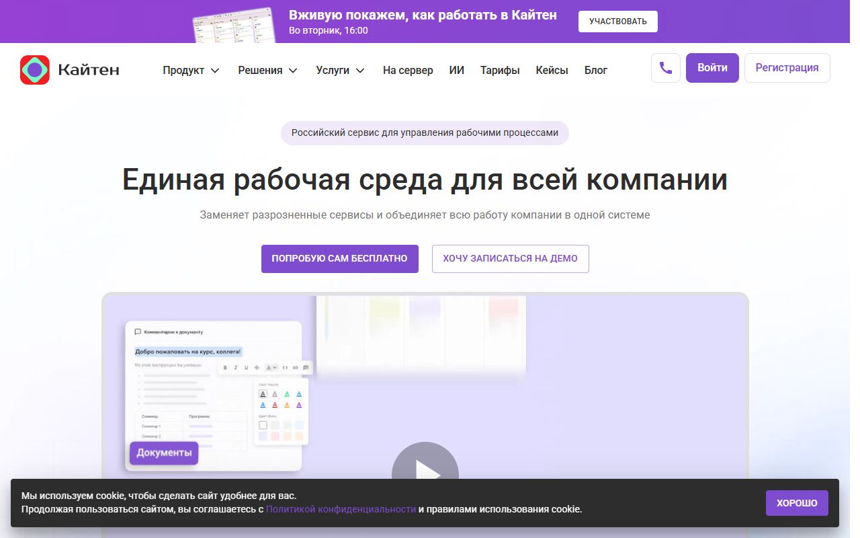
Task: Open the Политикой конфиденциальности link
Action: [341, 509]
